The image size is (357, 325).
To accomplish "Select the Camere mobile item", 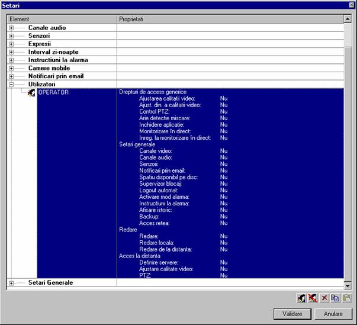I will (x=49, y=68).
